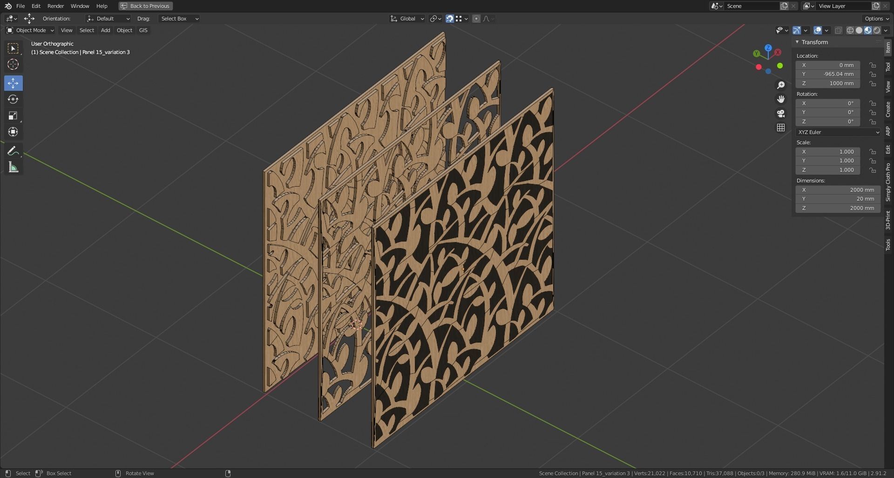Adjust the Dimensions X value field
Image resolution: width=894 pixels, height=478 pixels.
pos(838,190)
